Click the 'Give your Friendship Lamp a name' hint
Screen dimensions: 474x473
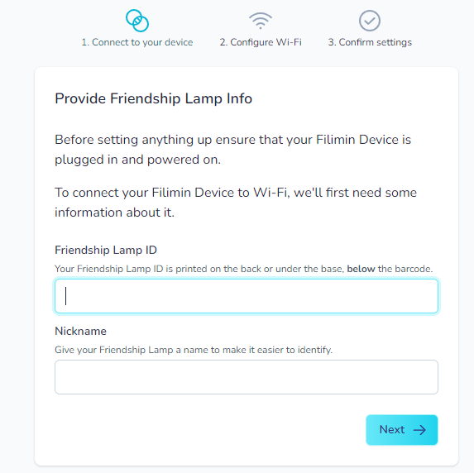[x=194, y=350]
